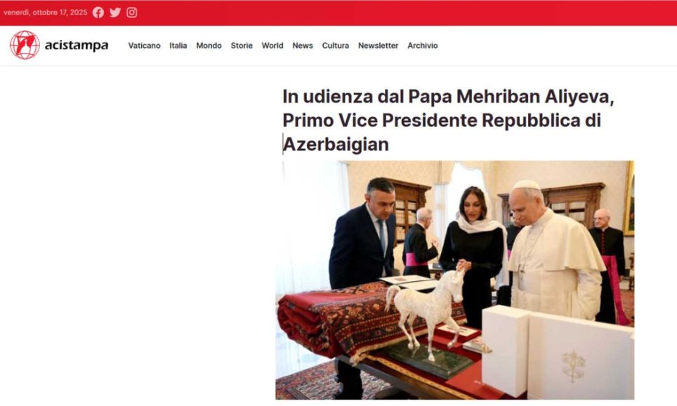Click the article photo of the papal audience
677x406 pixels.
point(455,280)
